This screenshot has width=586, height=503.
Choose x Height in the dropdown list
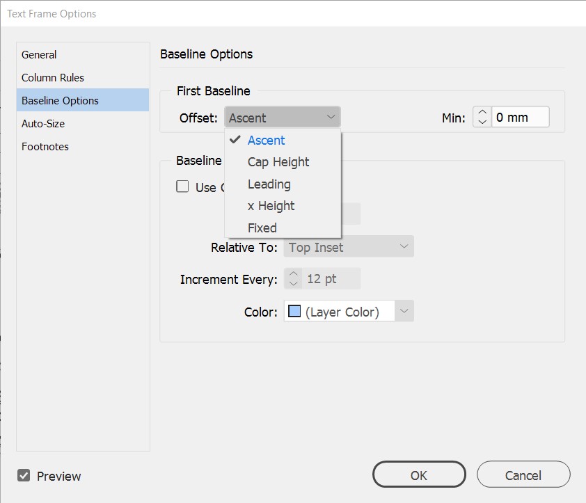point(271,206)
